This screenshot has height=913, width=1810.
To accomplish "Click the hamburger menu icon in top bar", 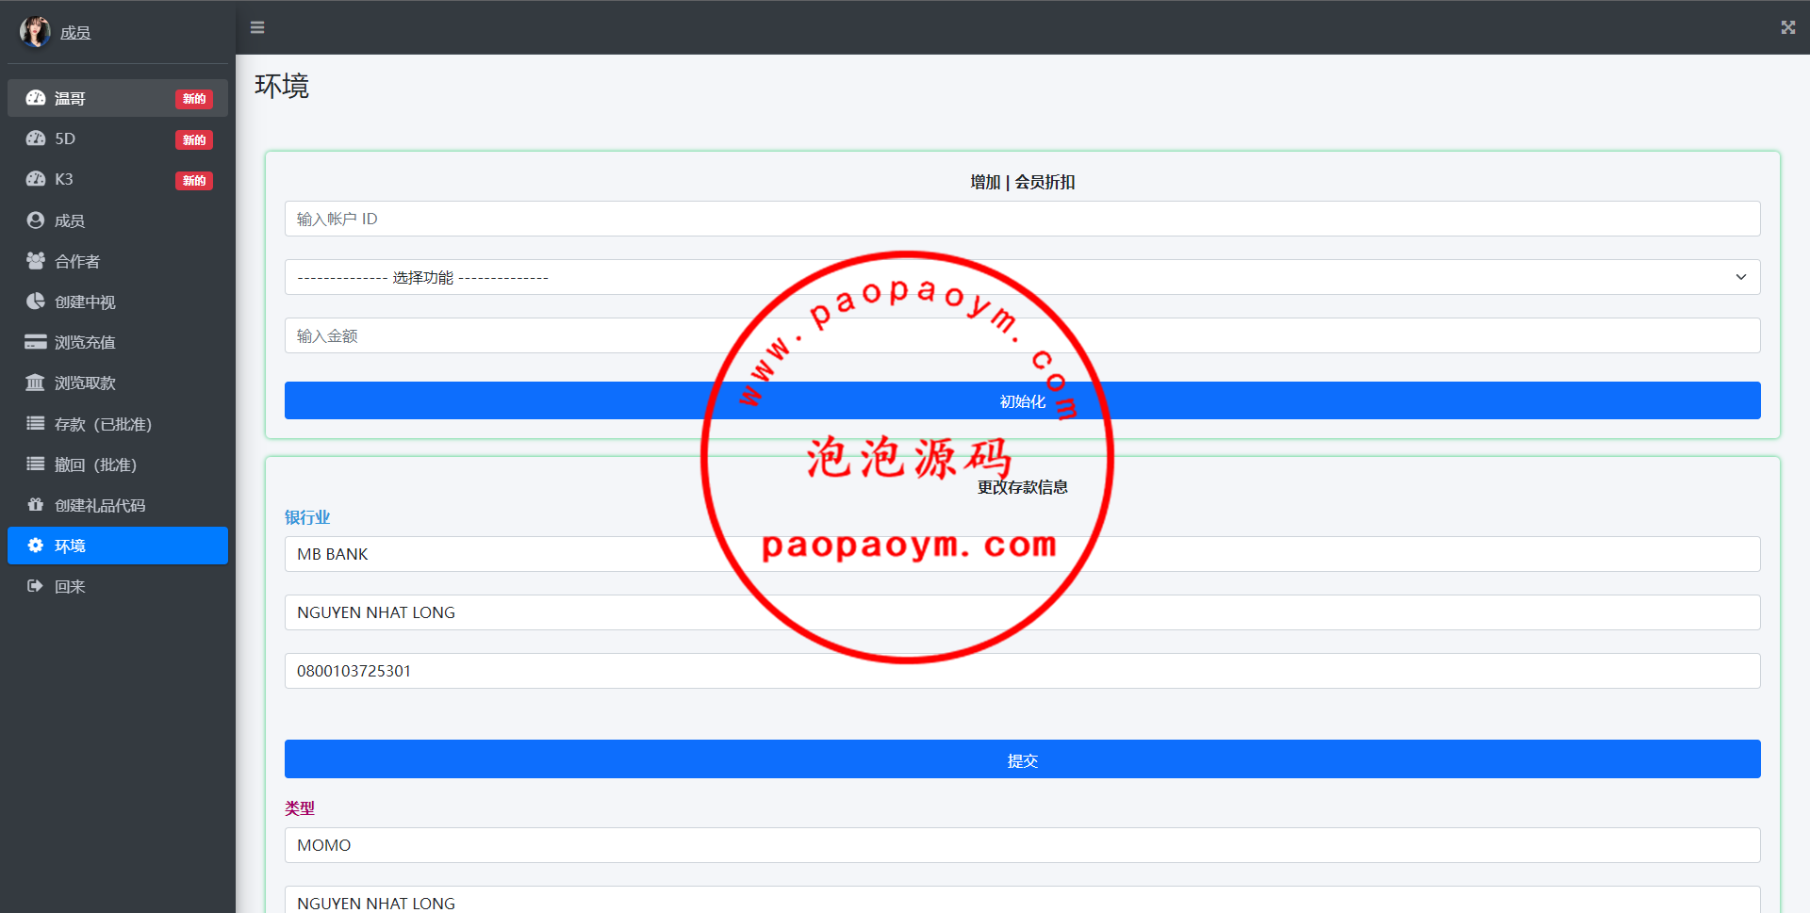I will pyautogui.click(x=257, y=27).
